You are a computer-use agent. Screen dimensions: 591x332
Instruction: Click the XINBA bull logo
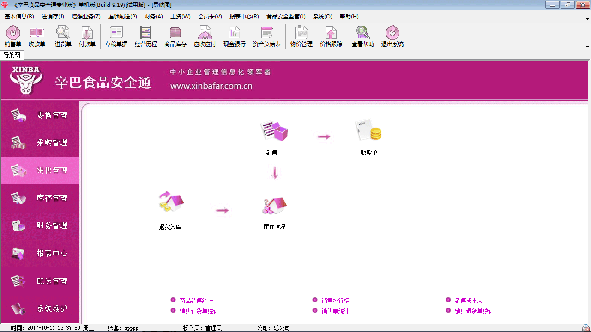tap(26, 80)
